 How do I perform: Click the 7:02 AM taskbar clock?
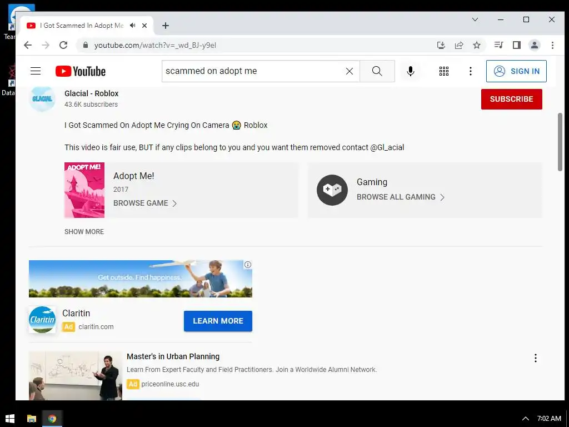click(549, 419)
